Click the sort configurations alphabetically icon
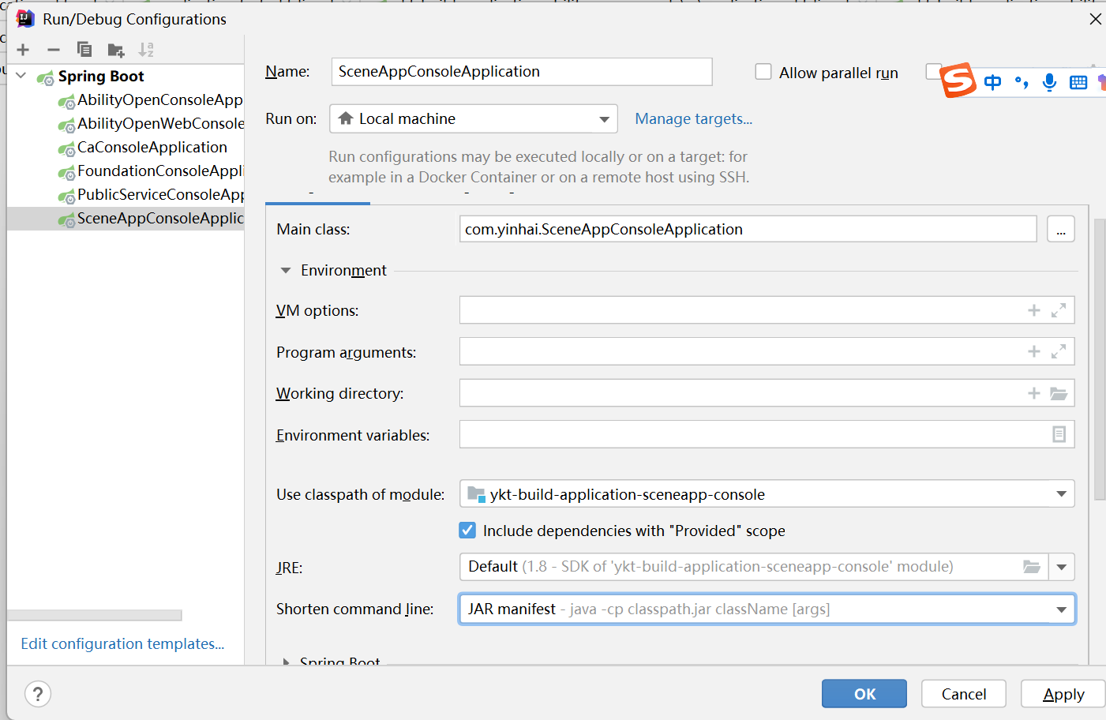 click(x=146, y=50)
